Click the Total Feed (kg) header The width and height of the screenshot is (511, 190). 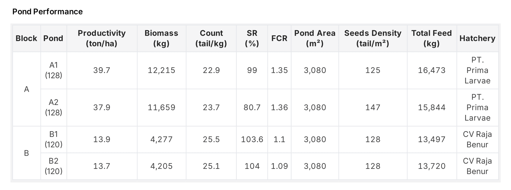(x=431, y=38)
